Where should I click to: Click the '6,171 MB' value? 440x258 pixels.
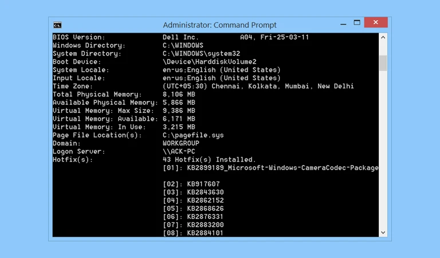click(x=179, y=119)
